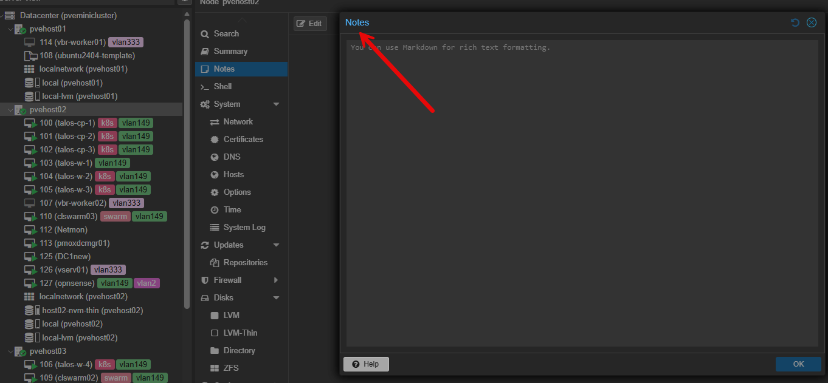The width and height of the screenshot is (828, 383).
Task: Click the Time clock icon
Action: point(215,209)
